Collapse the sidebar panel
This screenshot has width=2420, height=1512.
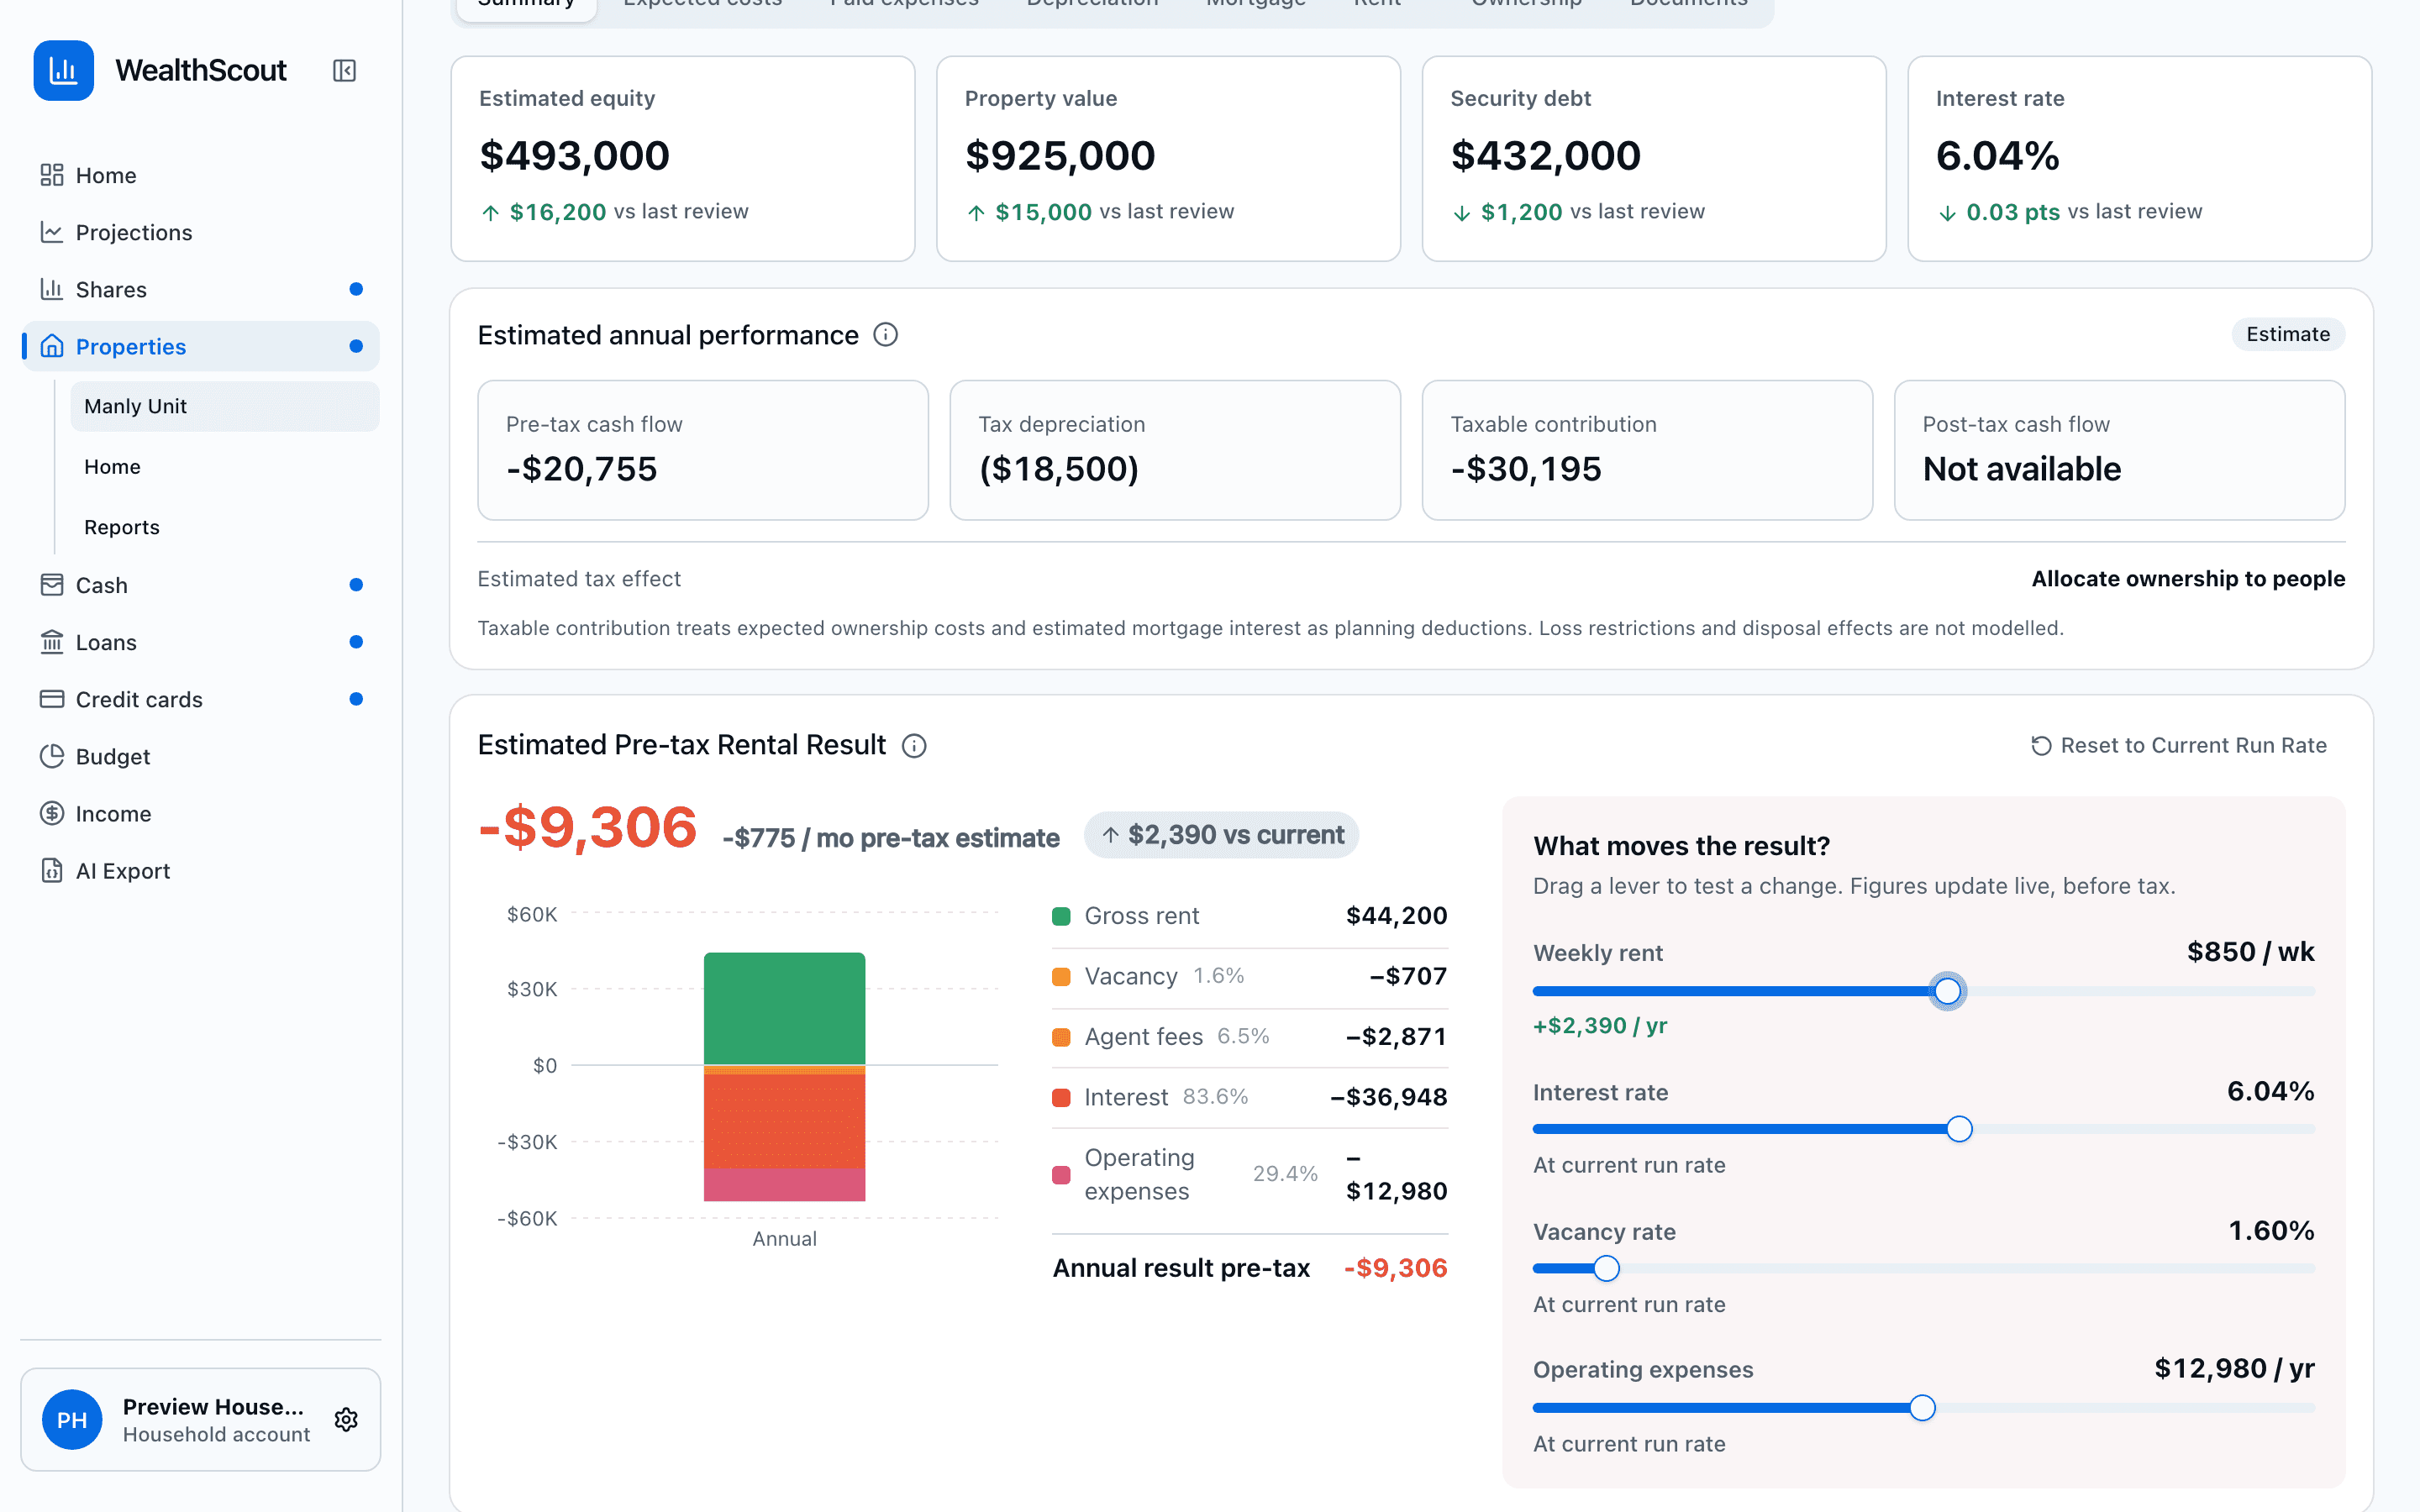(x=344, y=70)
